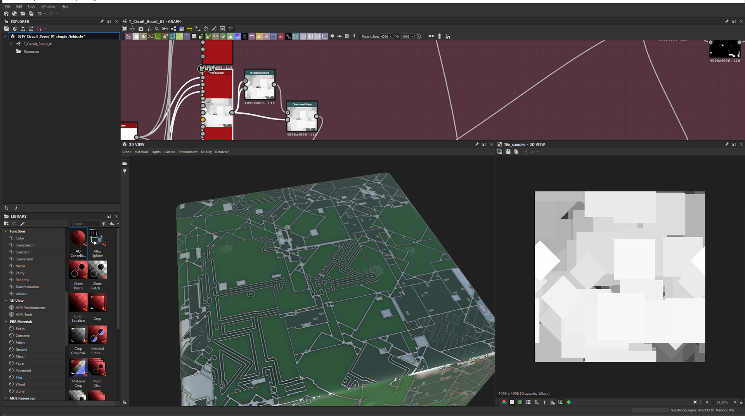The image size is (745, 416).
Task: Add a Bitmap node from node toolbar
Action: point(129,36)
